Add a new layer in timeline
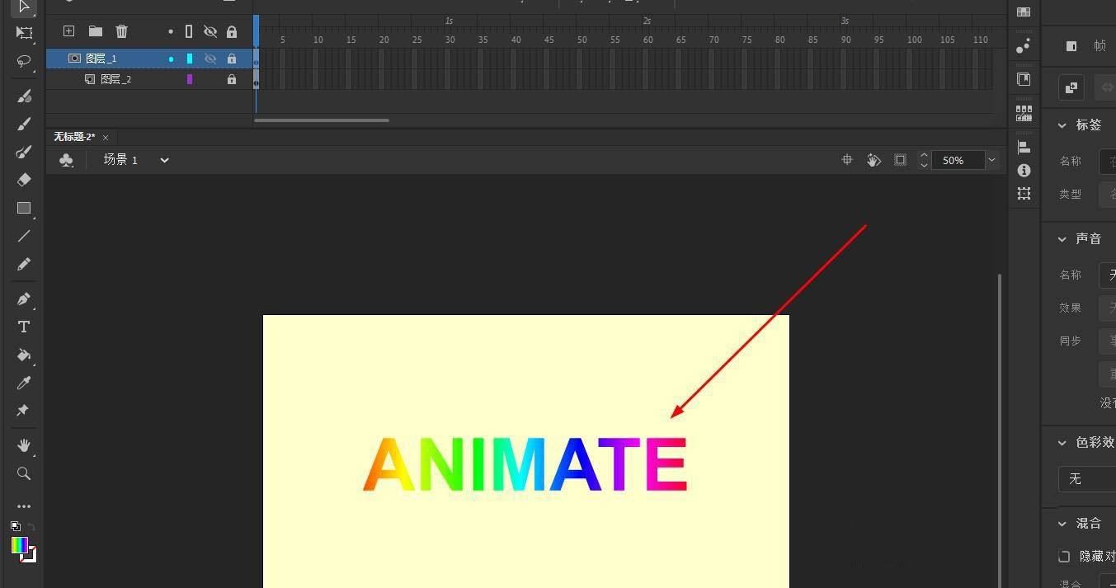 69,31
